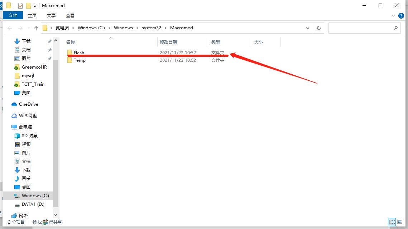Refresh the current folder
The width and height of the screenshot is (408, 229).
tap(318, 28)
